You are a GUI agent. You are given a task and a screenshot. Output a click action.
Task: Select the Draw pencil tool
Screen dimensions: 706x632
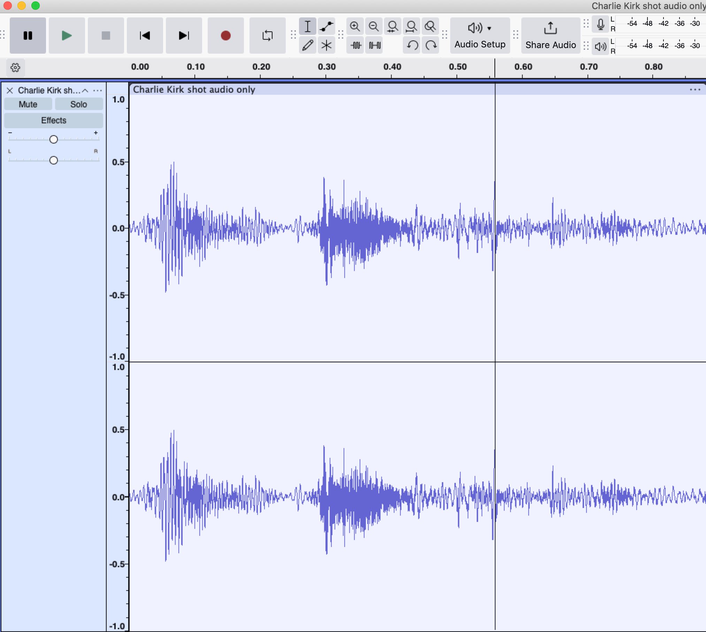tap(307, 45)
